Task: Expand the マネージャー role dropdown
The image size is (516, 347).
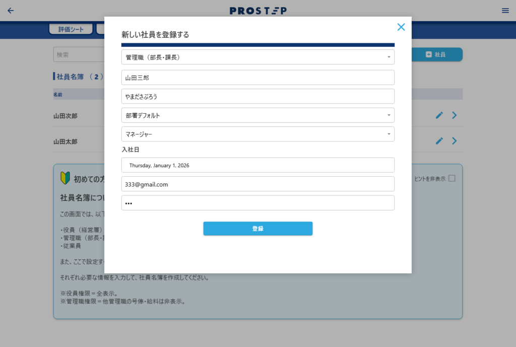Action: pos(257,134)
